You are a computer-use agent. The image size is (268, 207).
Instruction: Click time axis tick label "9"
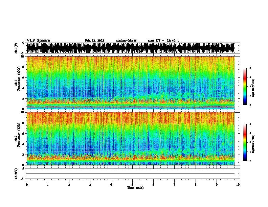217,185
